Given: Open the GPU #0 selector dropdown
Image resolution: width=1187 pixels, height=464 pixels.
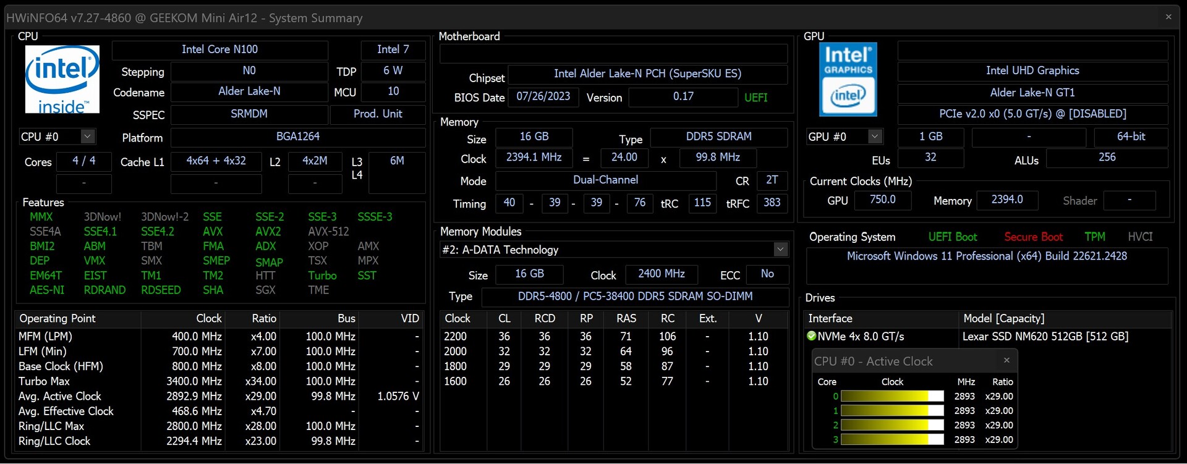Looking at the screenshot, I should [x=874, y=137].
